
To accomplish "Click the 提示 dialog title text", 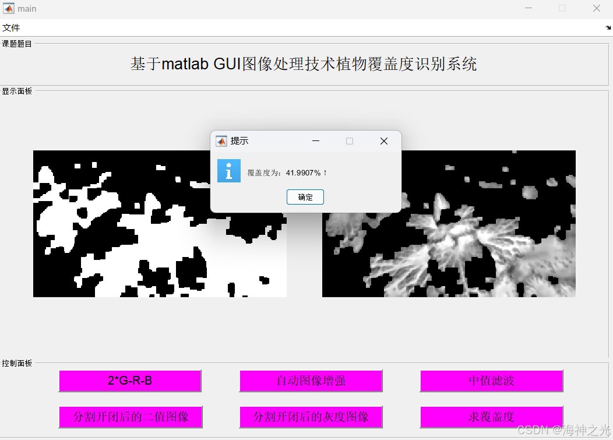I will pos(239,141).
